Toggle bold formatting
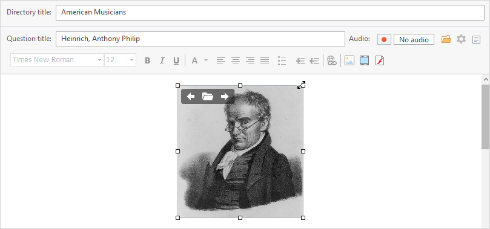This screenshot has height=229, width=490. point(148,60)
